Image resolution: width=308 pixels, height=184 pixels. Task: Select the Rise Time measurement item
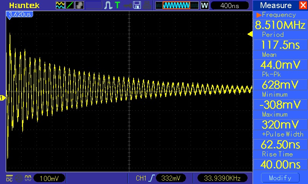(x=277, y=154)
